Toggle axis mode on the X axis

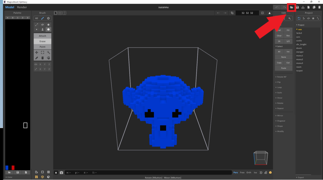click(40, 69)
